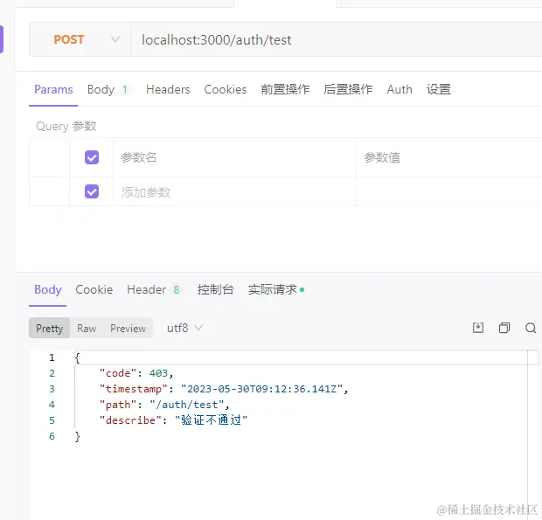Image resolution: width=542 pixels, height=520 pixels.
Task: Click the "timestamp" line in response
Action: (x=224, y=389)
